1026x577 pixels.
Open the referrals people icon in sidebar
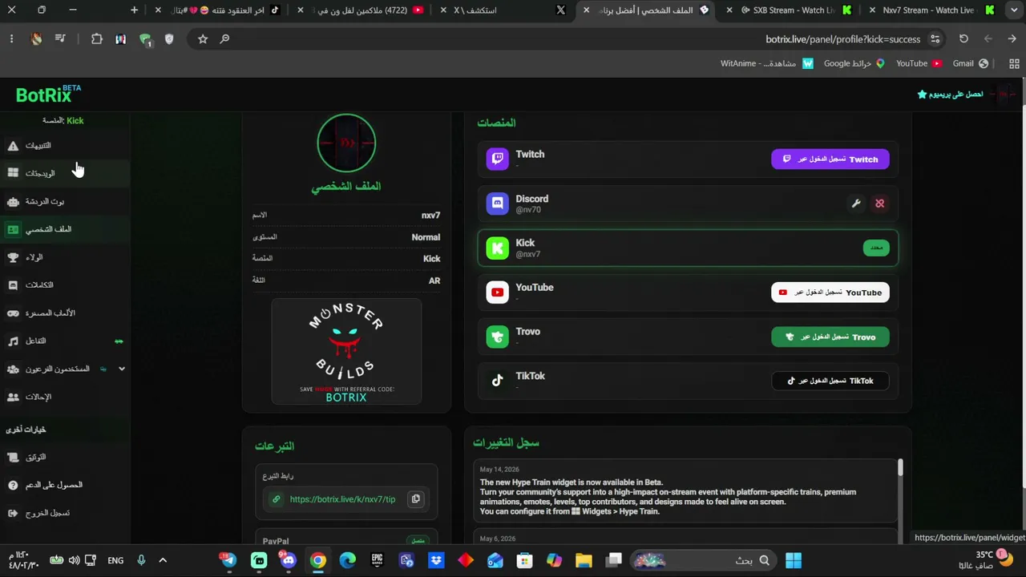(x=13, y=397)
